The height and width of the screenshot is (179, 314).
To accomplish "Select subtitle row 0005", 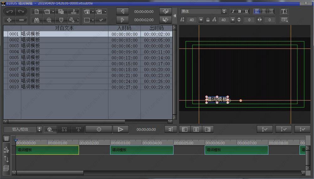I will [x=88, y=58].
